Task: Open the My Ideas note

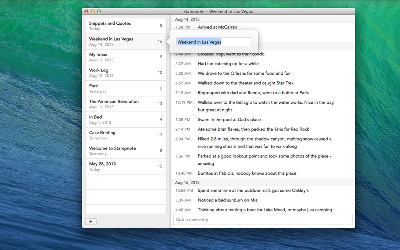Action: 126,57
